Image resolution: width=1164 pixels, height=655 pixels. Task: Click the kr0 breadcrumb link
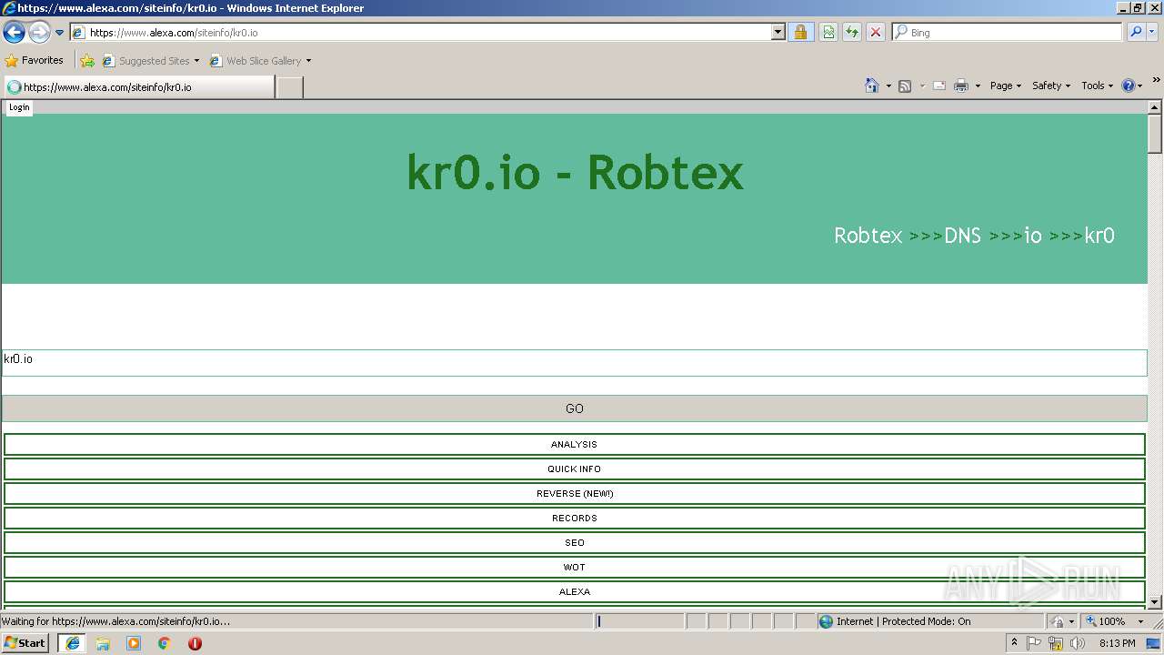[1099, 236]
